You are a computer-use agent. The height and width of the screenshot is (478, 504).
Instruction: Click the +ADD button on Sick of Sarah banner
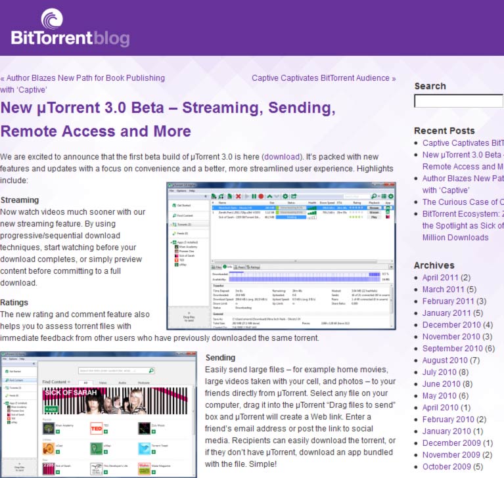51,409
